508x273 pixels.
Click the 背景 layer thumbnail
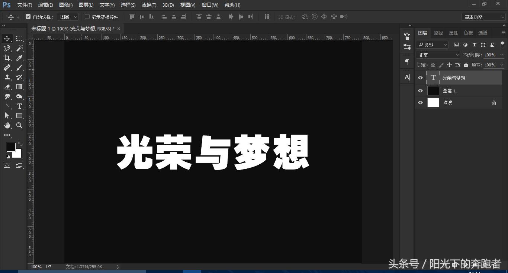433,103
